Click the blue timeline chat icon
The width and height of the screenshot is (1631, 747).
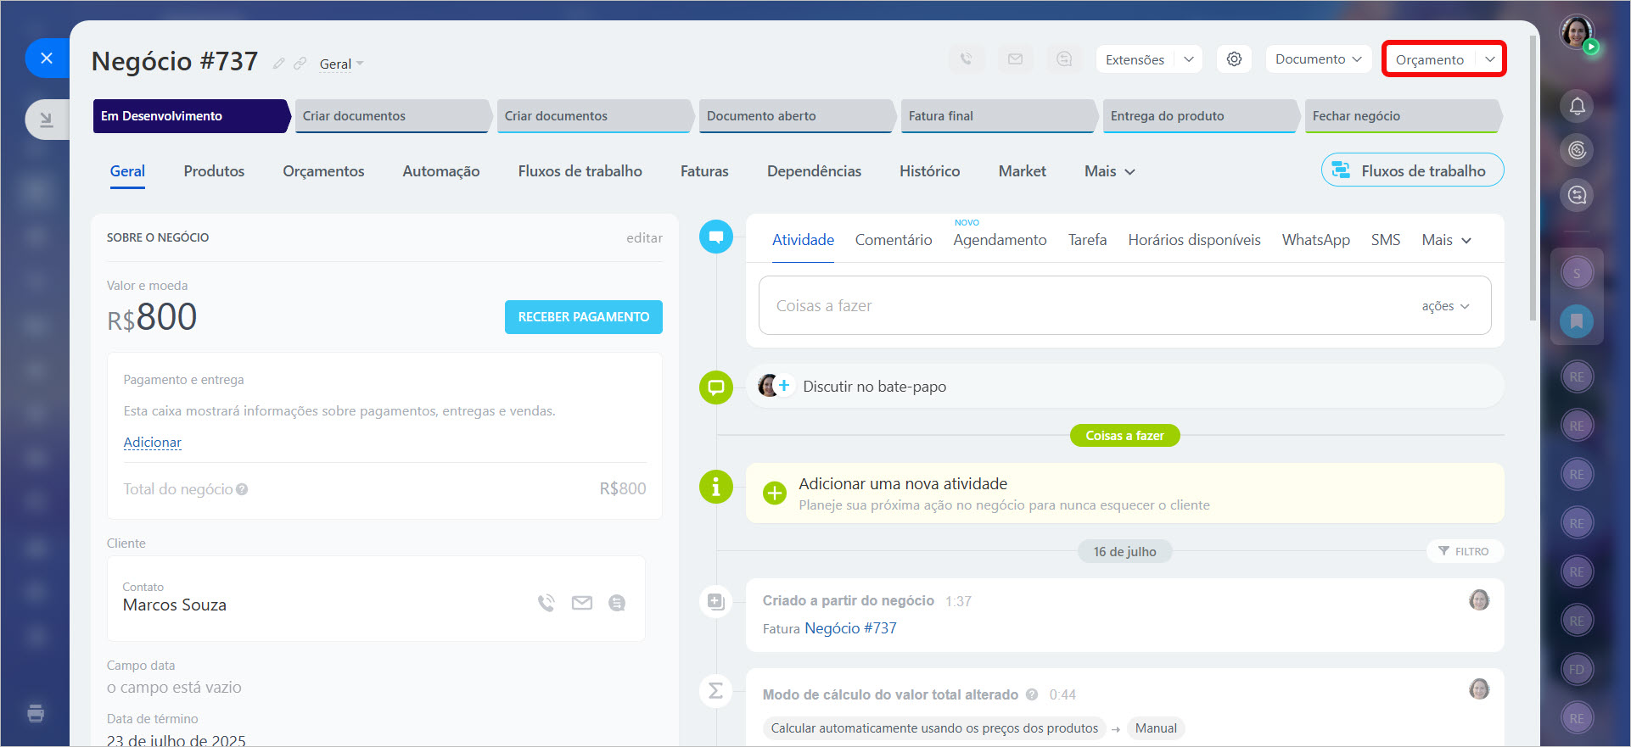point(716,237)
